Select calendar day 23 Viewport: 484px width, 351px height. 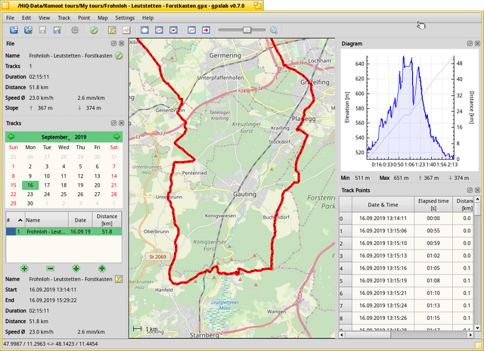pyautogui.click(x=30, y=194)
